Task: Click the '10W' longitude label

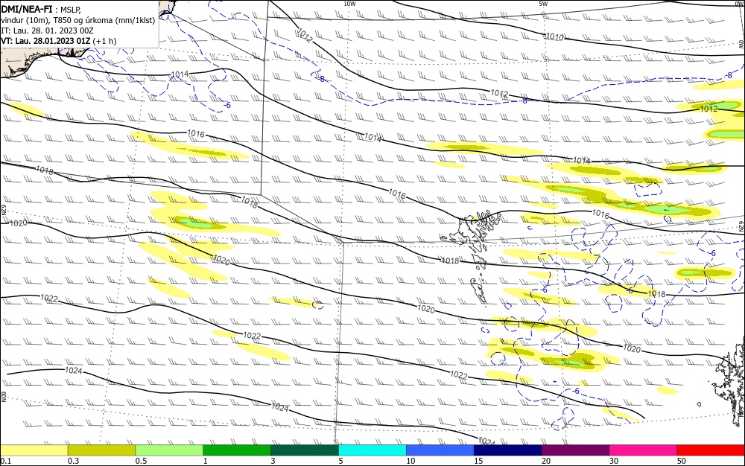Action: (x=349, y=4)
